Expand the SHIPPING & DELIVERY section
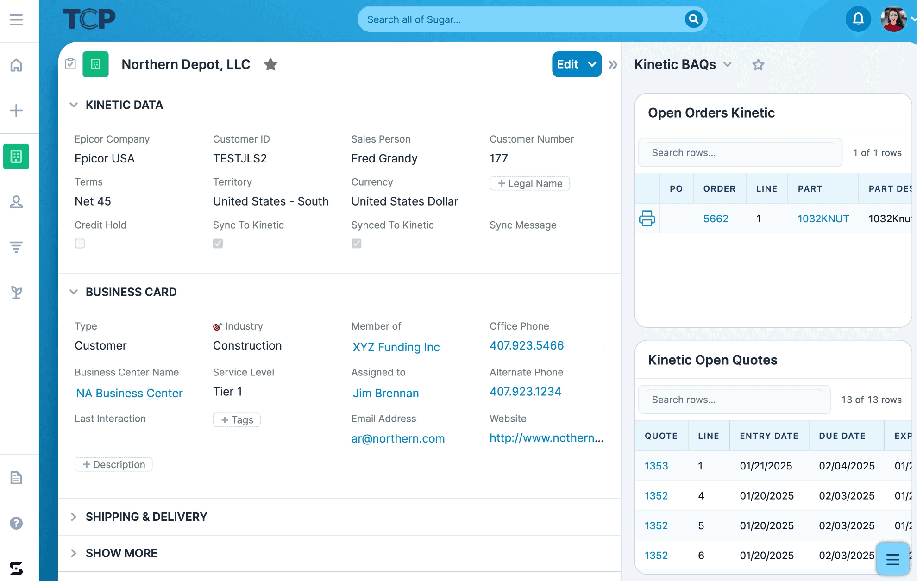The image size is (917, 581). 73,517
